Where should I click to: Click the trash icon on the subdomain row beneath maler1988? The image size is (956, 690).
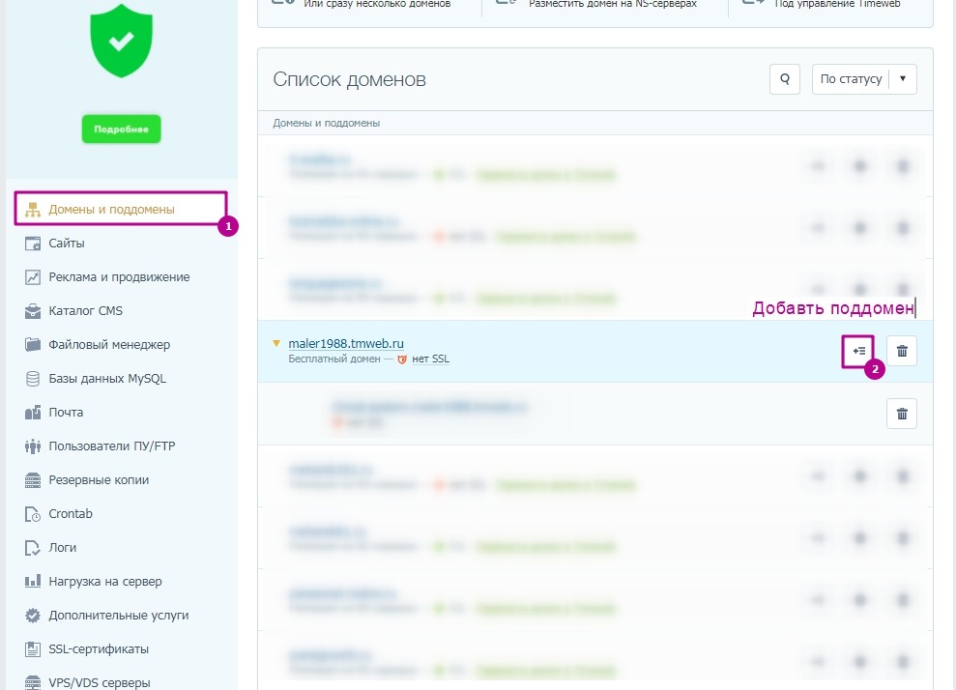tap(902, 414)
